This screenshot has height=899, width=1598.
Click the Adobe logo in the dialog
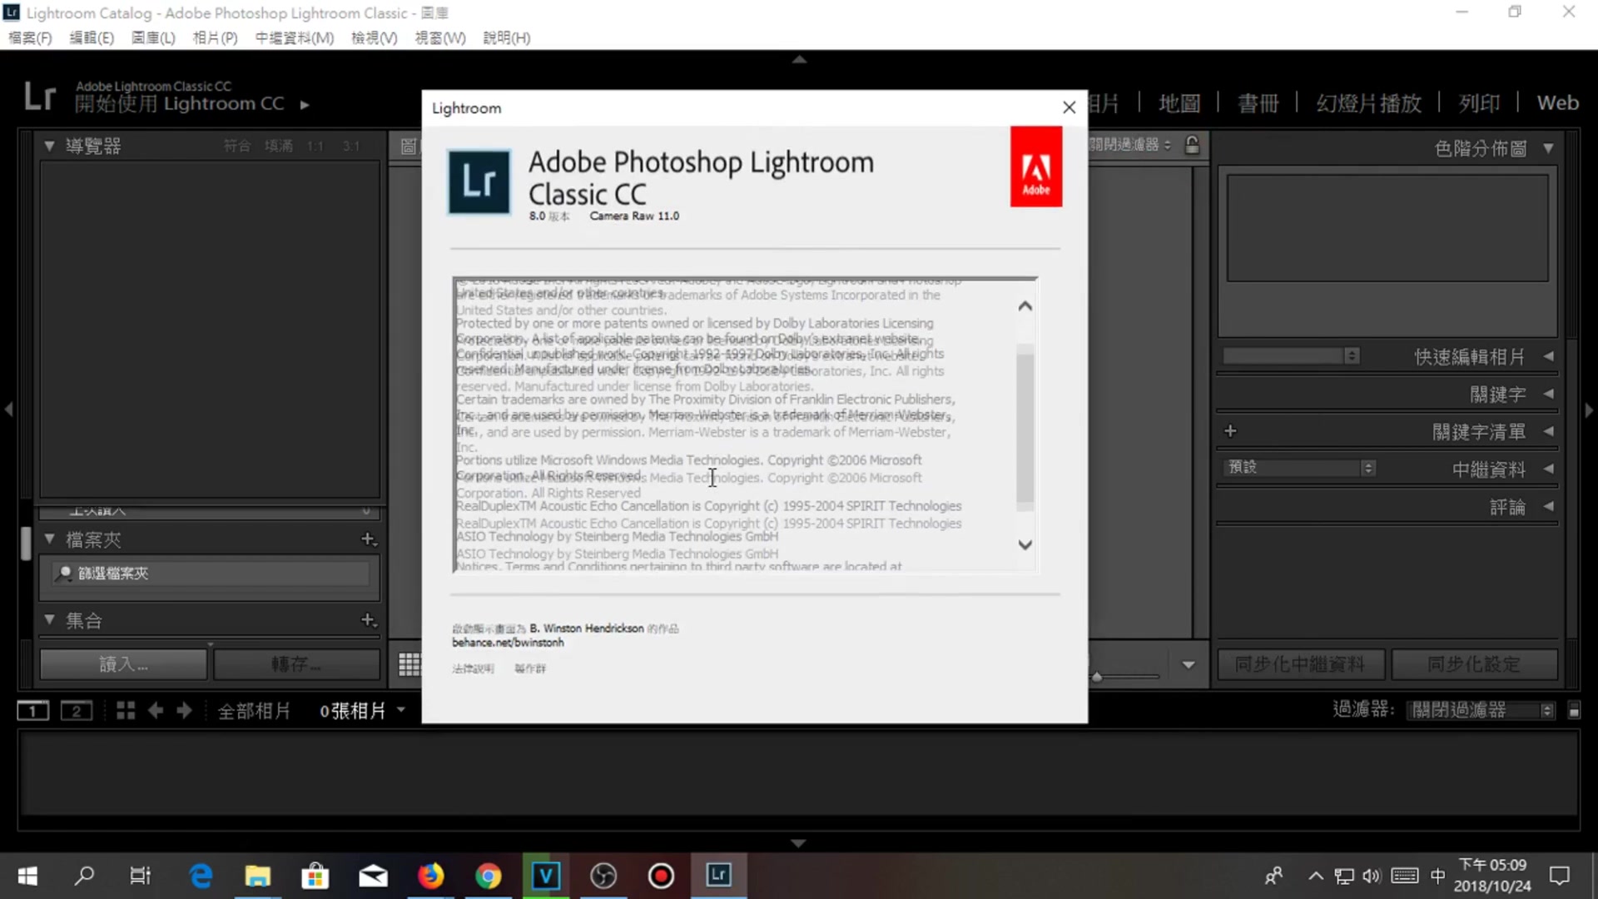click(x=1036, y=166)
